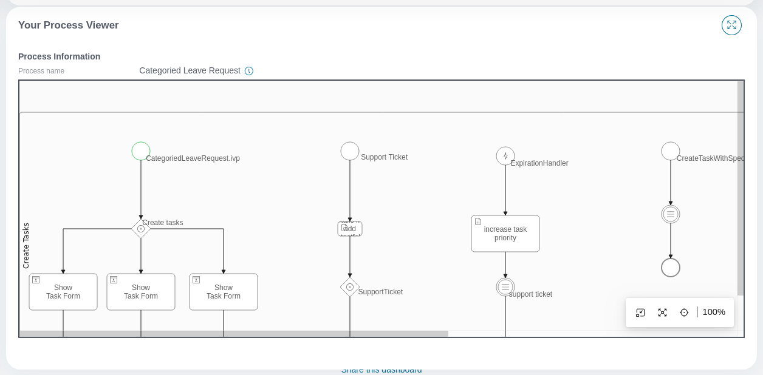This screenshot has height=375, width=763.
Task: Select the message event below CreateTaskWithSpec
Action: click(671, 214)
